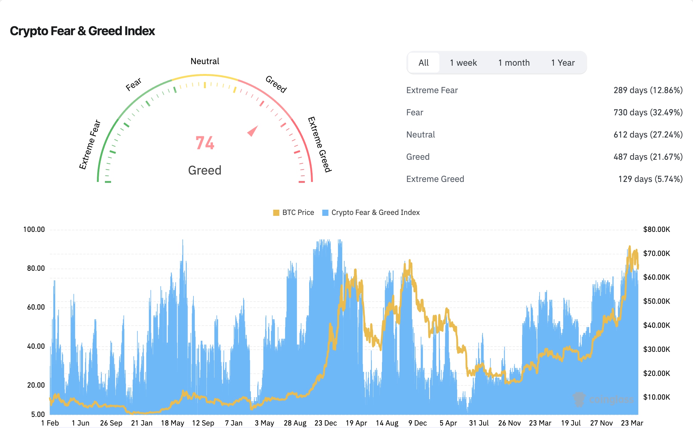Toggle the BTC Price legend item
This screenshot has width=693, height=428.
tap(298, 212)
